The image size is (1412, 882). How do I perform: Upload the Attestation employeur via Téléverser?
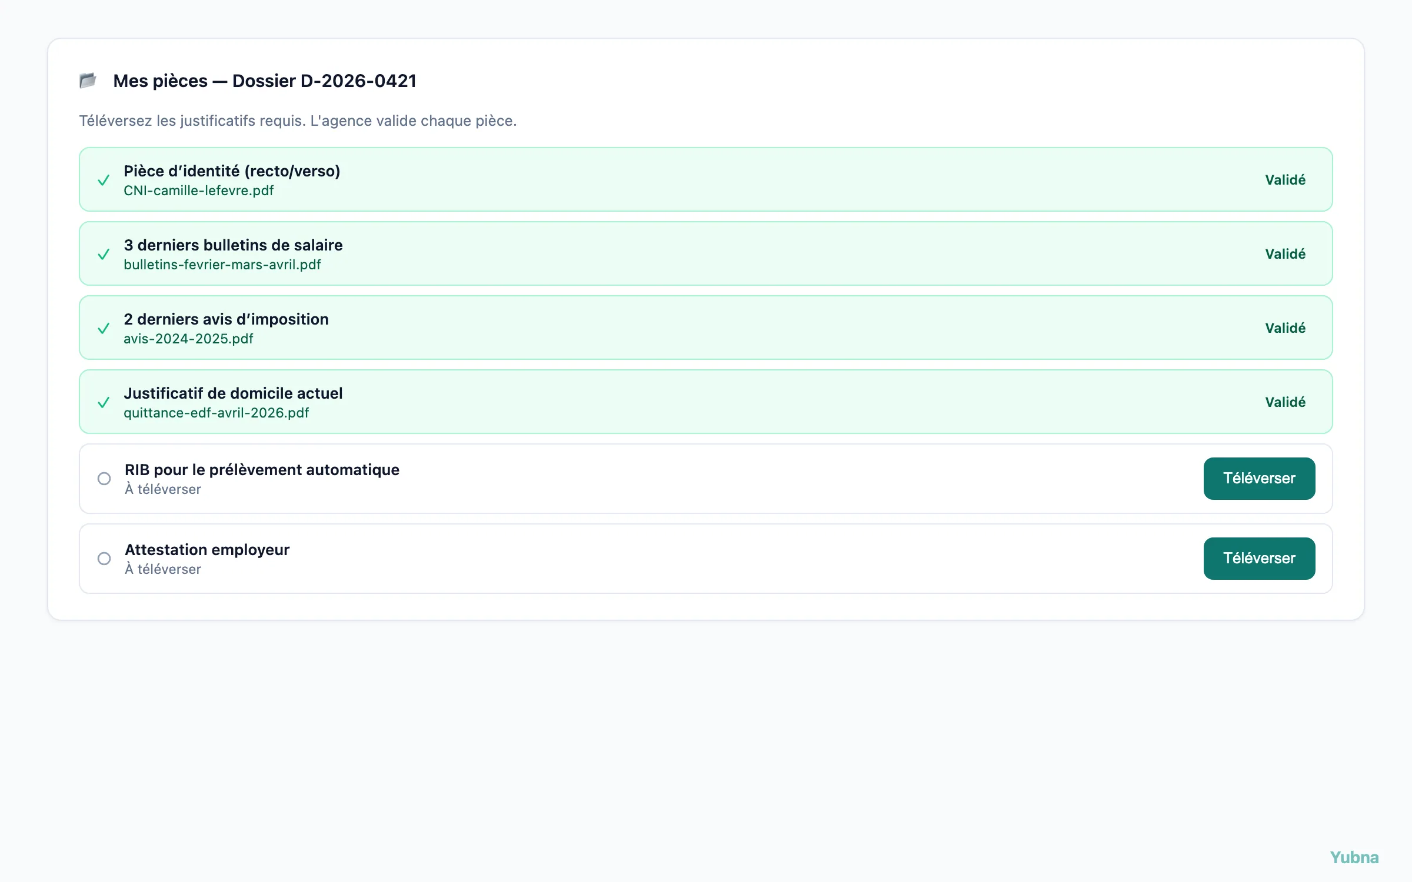point(1259,559)
